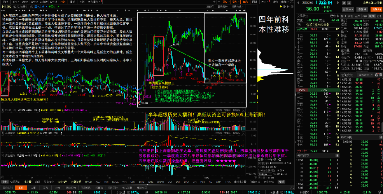The width and height of the screenshot is (383, 194).
Task: Click the yellow play icon above the chart
Action: click(281, 7)
